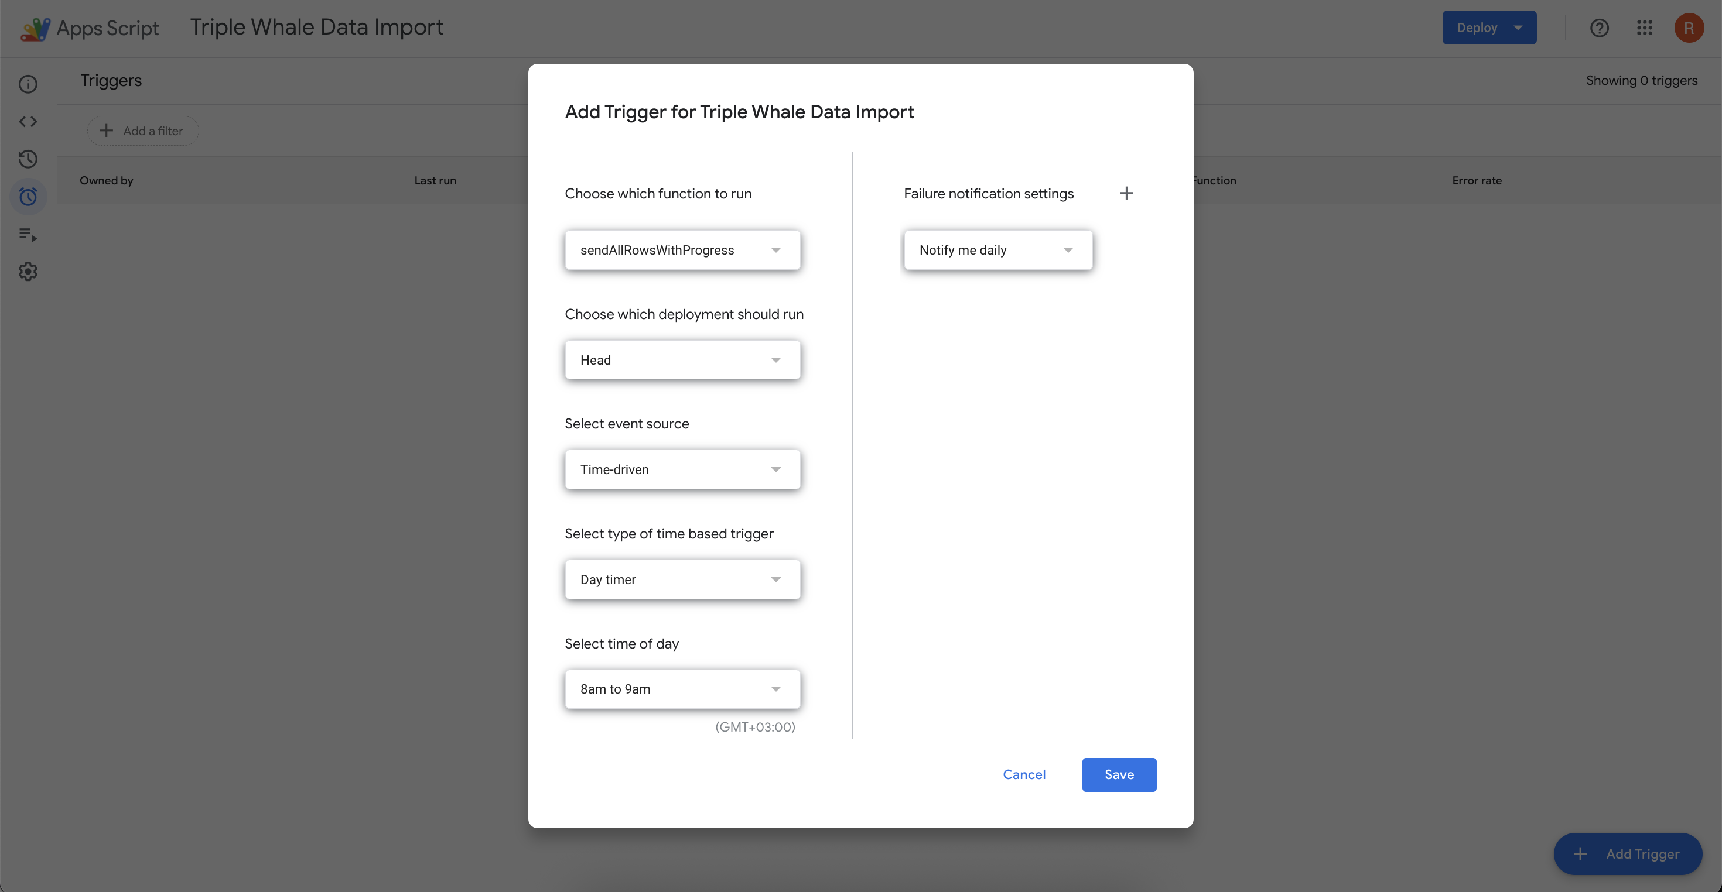Open the Google apps grid icon

coord(1645,28)
